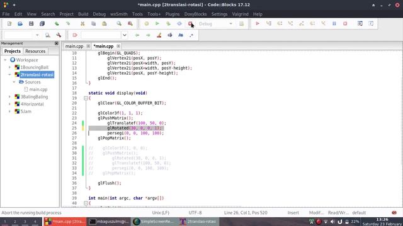403x226 pixels.
Task: Click the Copy icon
Action: [94, 24]
